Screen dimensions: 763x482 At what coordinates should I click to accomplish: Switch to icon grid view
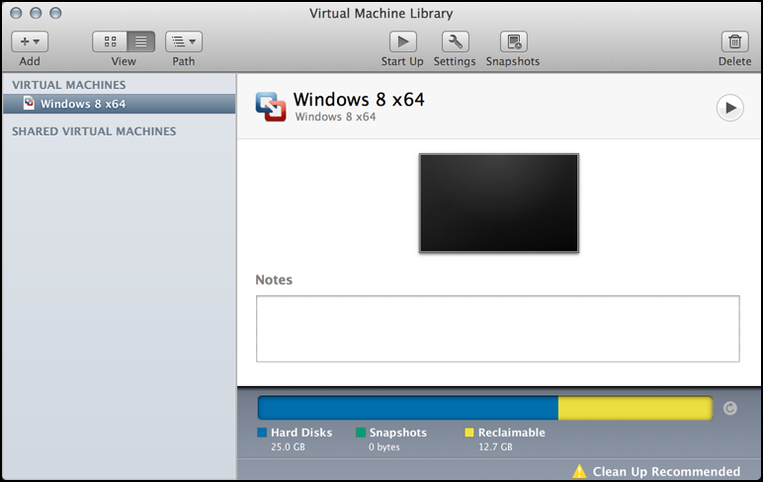[x=110, y=41]
